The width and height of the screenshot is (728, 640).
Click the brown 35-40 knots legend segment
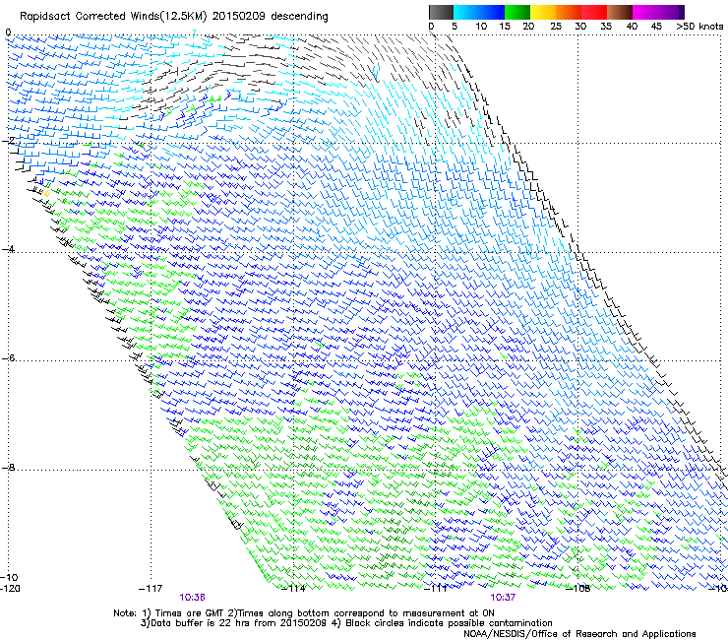pyautogui.click(x=620, y=12)
